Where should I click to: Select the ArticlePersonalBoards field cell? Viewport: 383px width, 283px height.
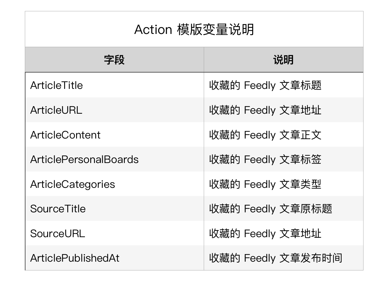[x=84, y=160]
